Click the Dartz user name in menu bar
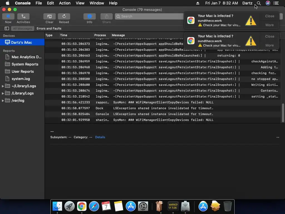The image size is (285, 214). (x=247, y=3)
